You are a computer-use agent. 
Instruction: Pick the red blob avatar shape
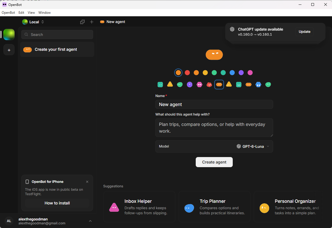tap(209, 85)
